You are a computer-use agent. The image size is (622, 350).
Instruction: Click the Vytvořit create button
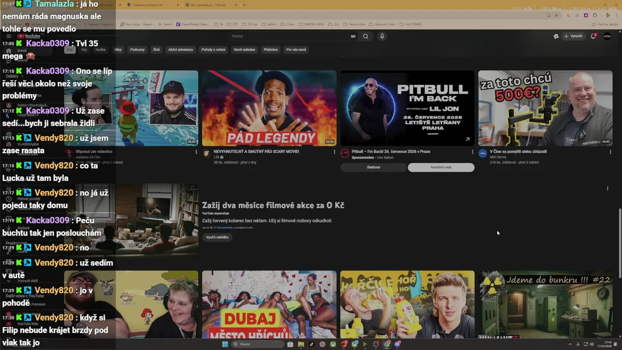click(573, 36)
